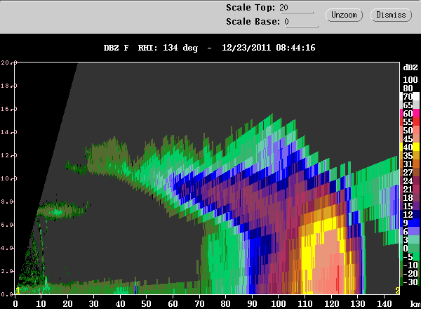Click the yellow marker '2' at plot end
Screen dimensions: 421x309
(x=397, y=291)
